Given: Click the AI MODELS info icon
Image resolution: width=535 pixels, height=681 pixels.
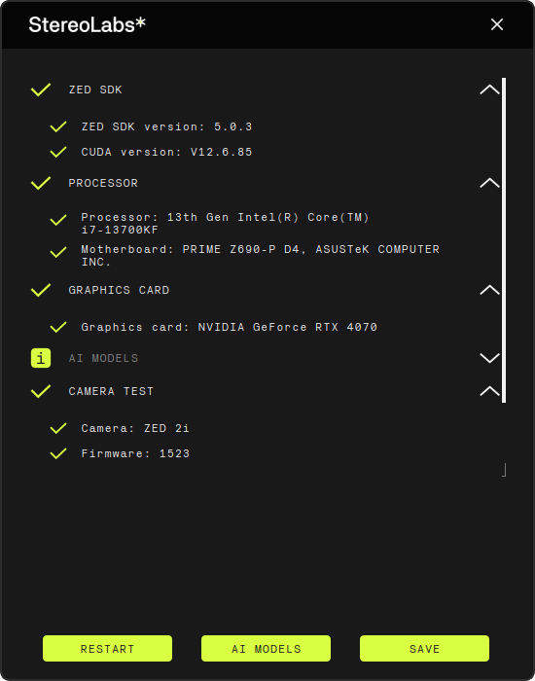Looking at the screenshot, I should tap(41, 358).
